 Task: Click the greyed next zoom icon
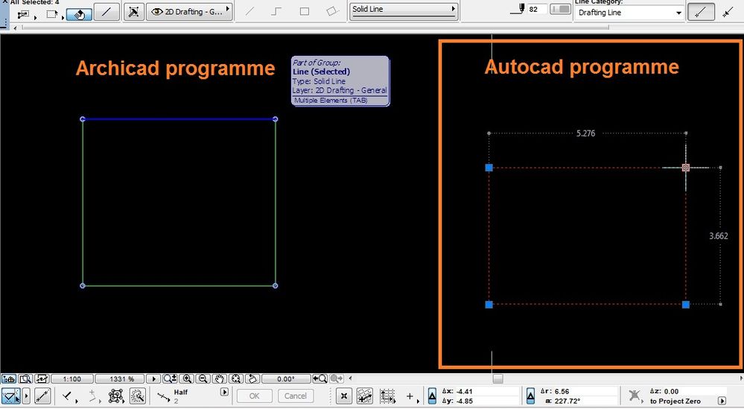pyautogui.click(x=337, y=378)
